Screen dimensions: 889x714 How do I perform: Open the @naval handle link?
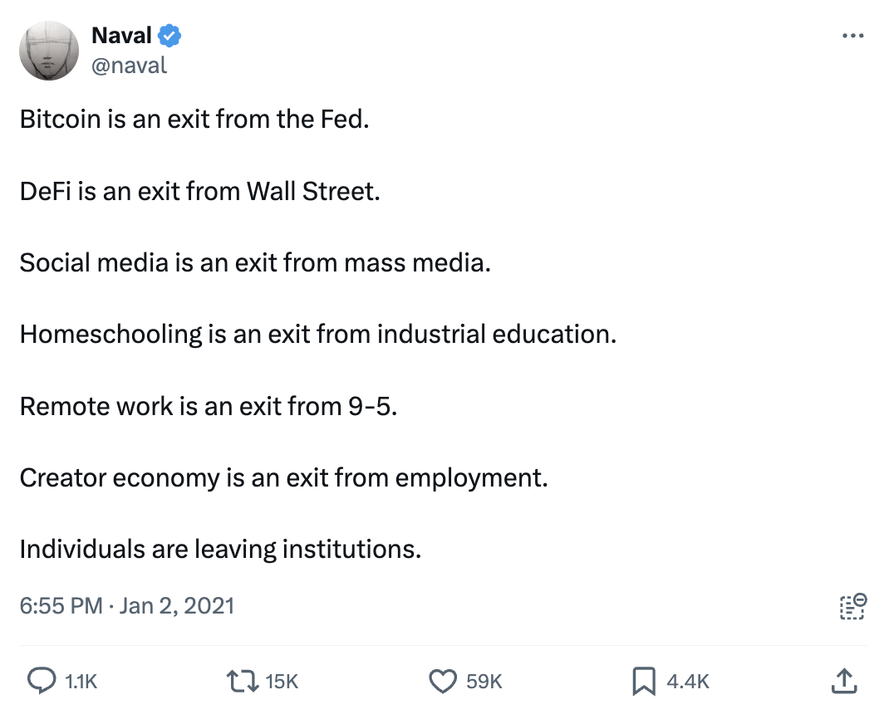129,65
